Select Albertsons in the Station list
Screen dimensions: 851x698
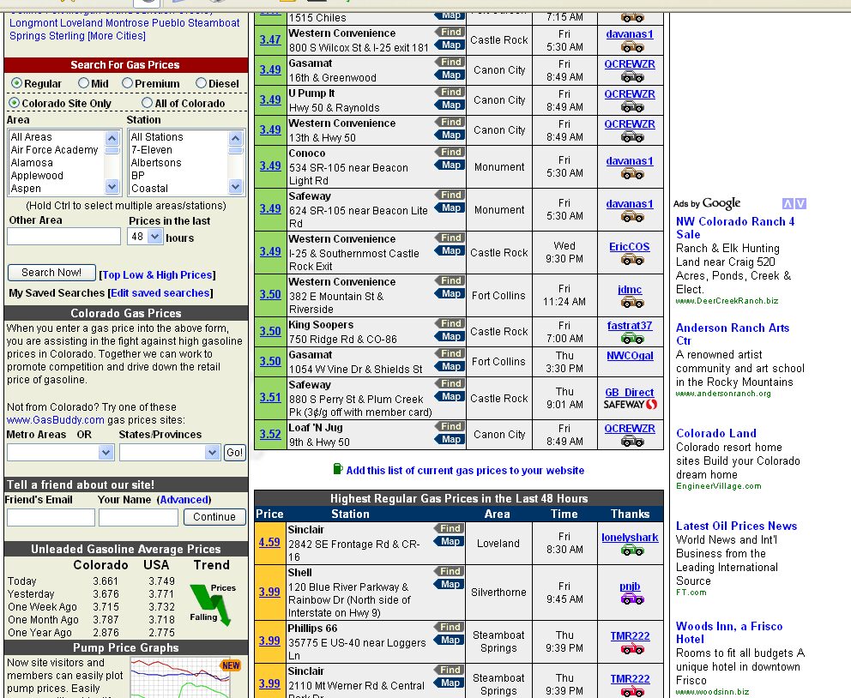(156, 163)
